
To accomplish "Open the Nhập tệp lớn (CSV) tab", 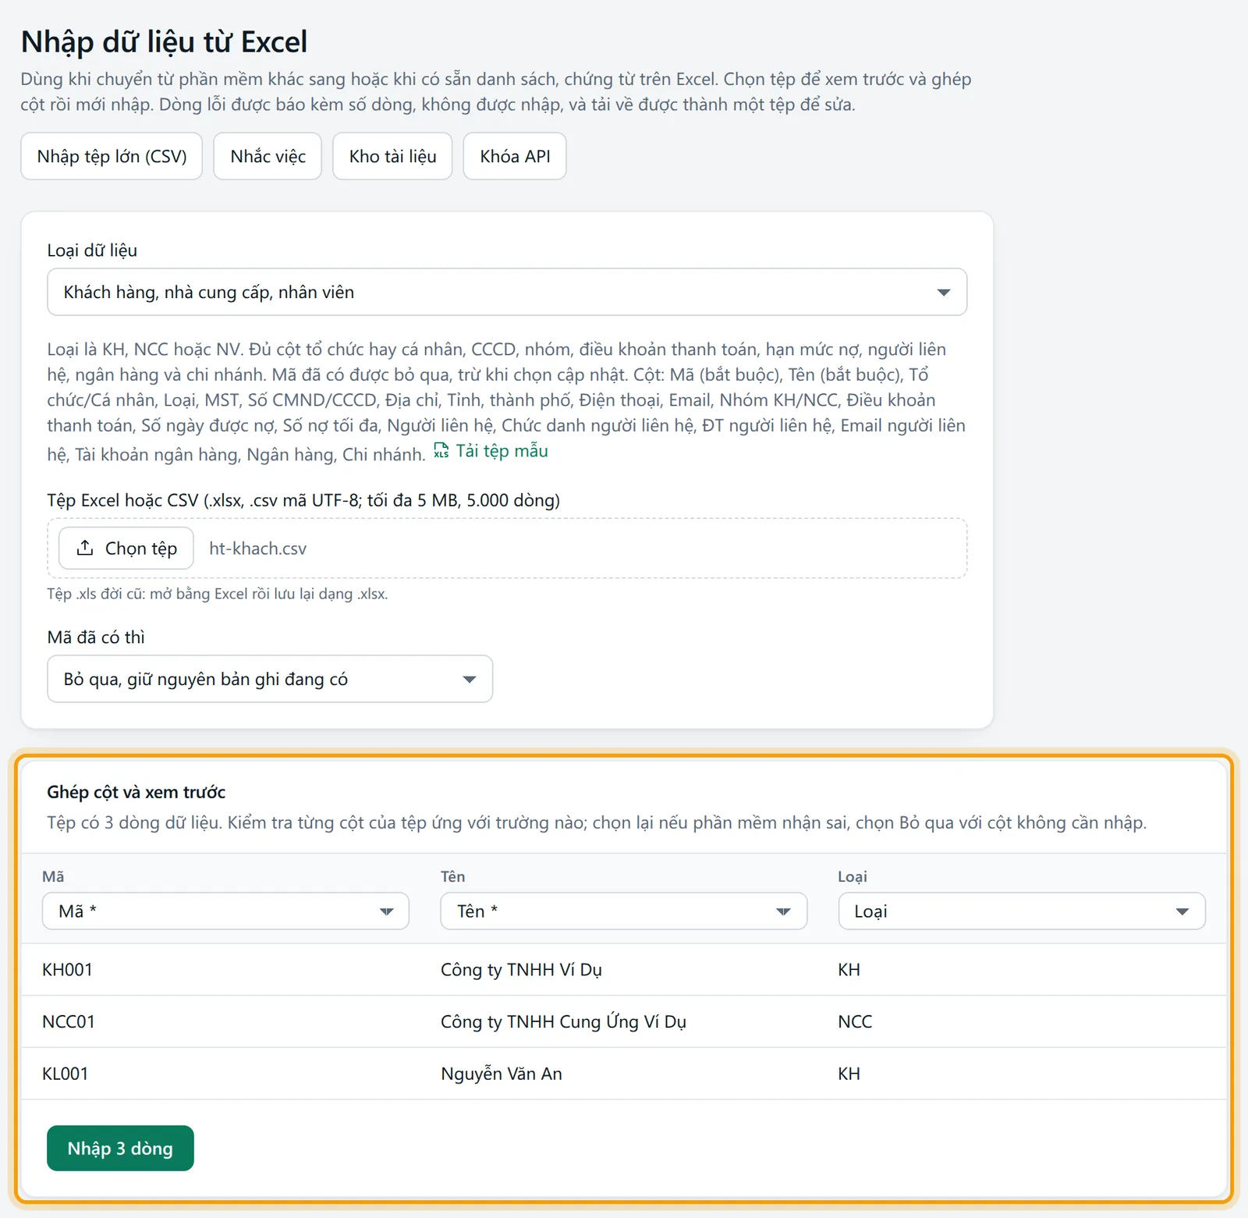I will (112, 156).
